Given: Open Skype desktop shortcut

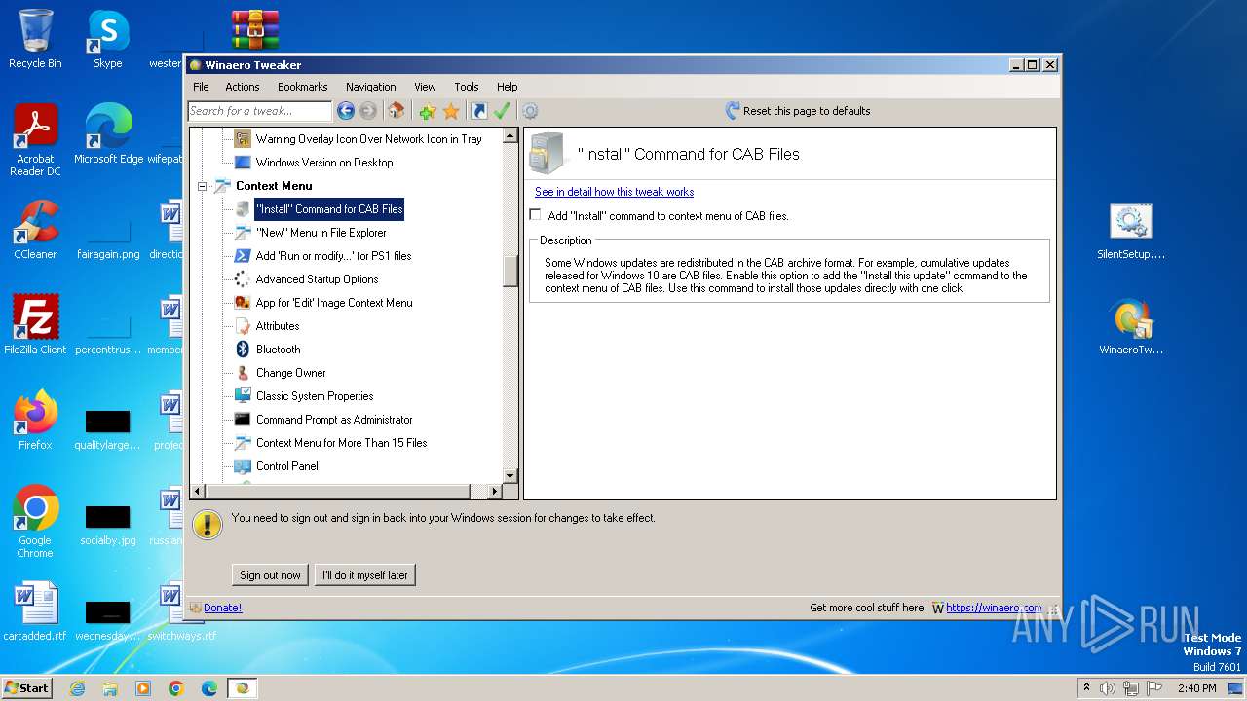Looking at the screenshot, I should (x=107, y=39).
